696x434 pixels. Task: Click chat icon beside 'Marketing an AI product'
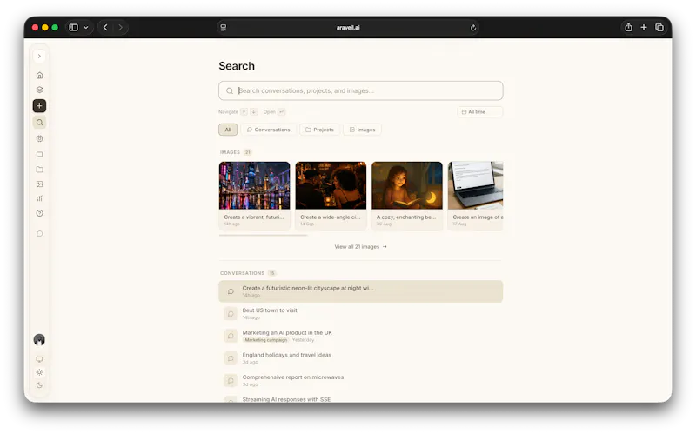click(231, 336)
